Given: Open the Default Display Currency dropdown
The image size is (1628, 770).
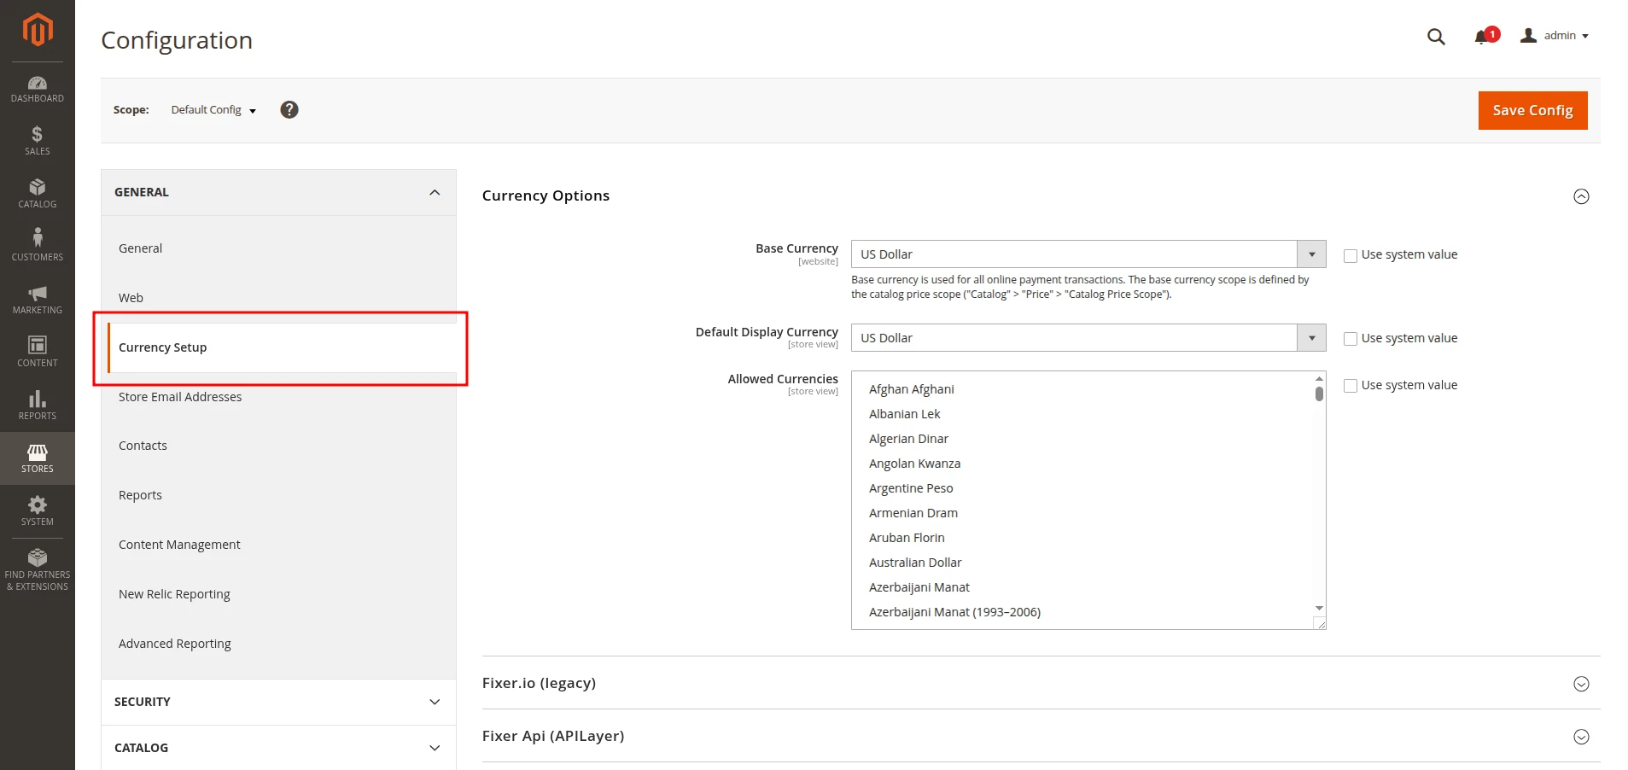Looking at the screenshot, I should click(1088, 338).
